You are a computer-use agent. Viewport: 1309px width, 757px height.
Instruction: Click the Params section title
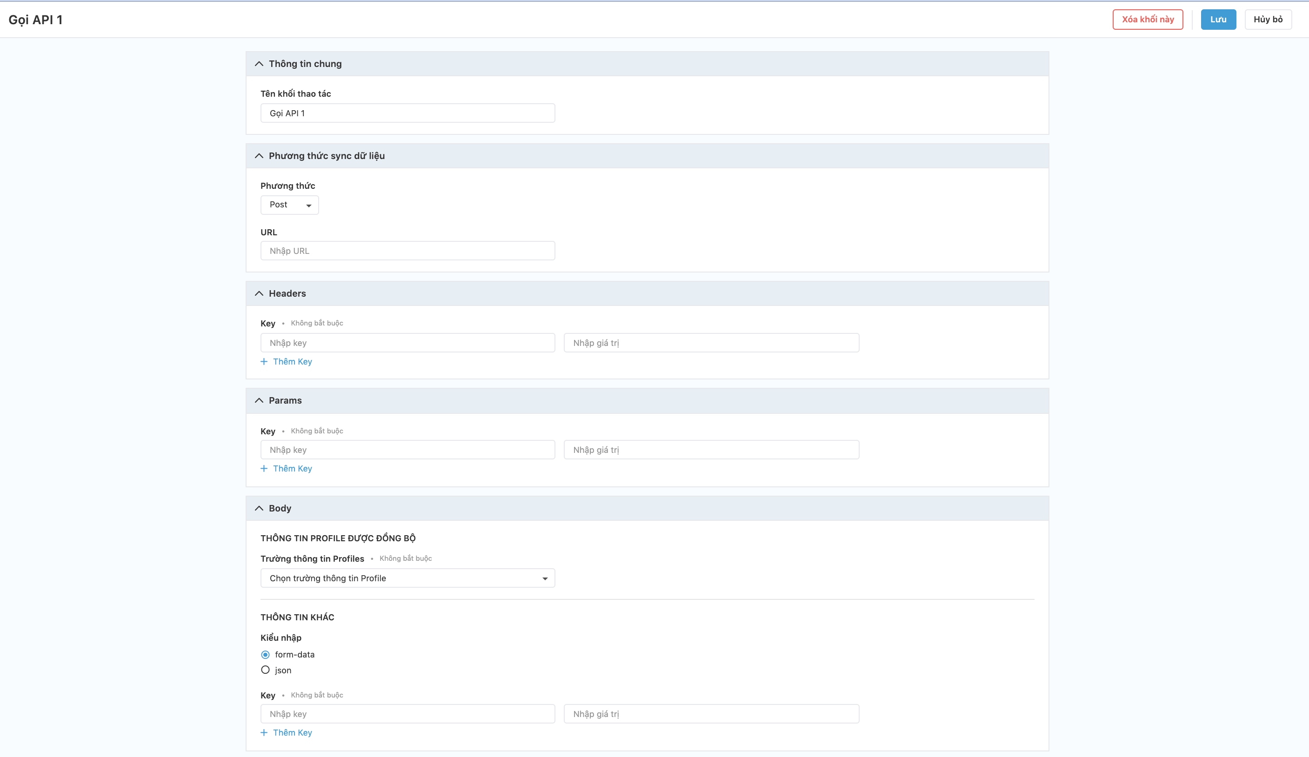[x=285, y=400]
